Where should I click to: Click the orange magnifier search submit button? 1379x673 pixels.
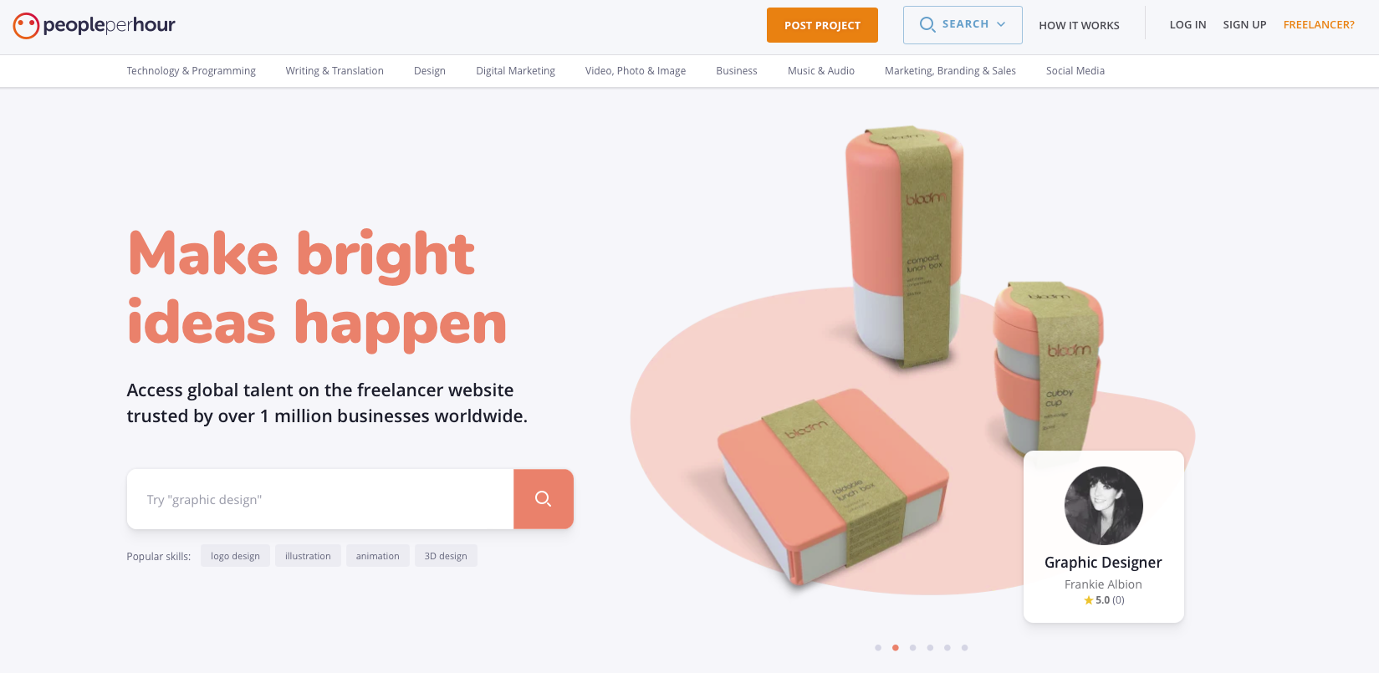(x=544, y=499)
